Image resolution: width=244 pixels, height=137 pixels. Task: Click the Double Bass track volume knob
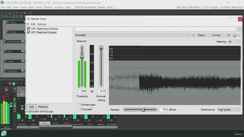tap(22, 71)
